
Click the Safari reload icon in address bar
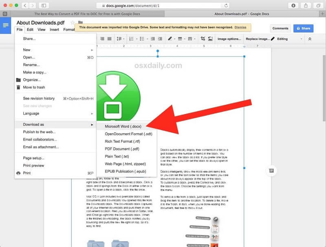pos(226,6)
